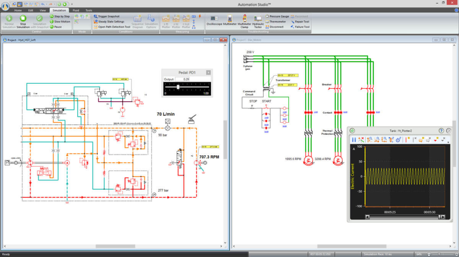This screenshot has height=257, width=459.
Task: Click the hydraulic window horizontal scrollbar thumb
Action: pos(115,246)
